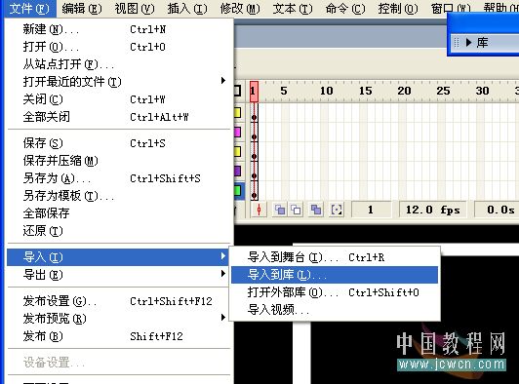Toggle the onion skin button

pyautogui.click(x=280, y=210)
